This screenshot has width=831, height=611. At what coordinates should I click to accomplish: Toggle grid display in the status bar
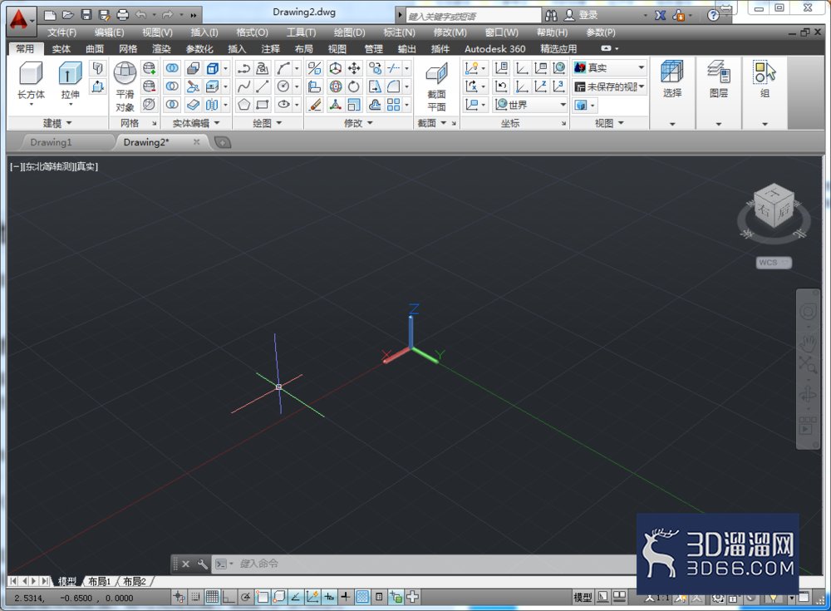[212, 597]
